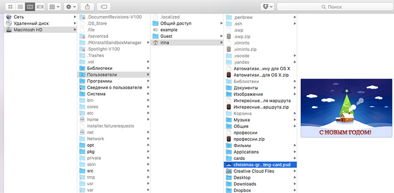Select the Корзина folder
This screenshot has width=394, height=193.
[x=261, y=114]
